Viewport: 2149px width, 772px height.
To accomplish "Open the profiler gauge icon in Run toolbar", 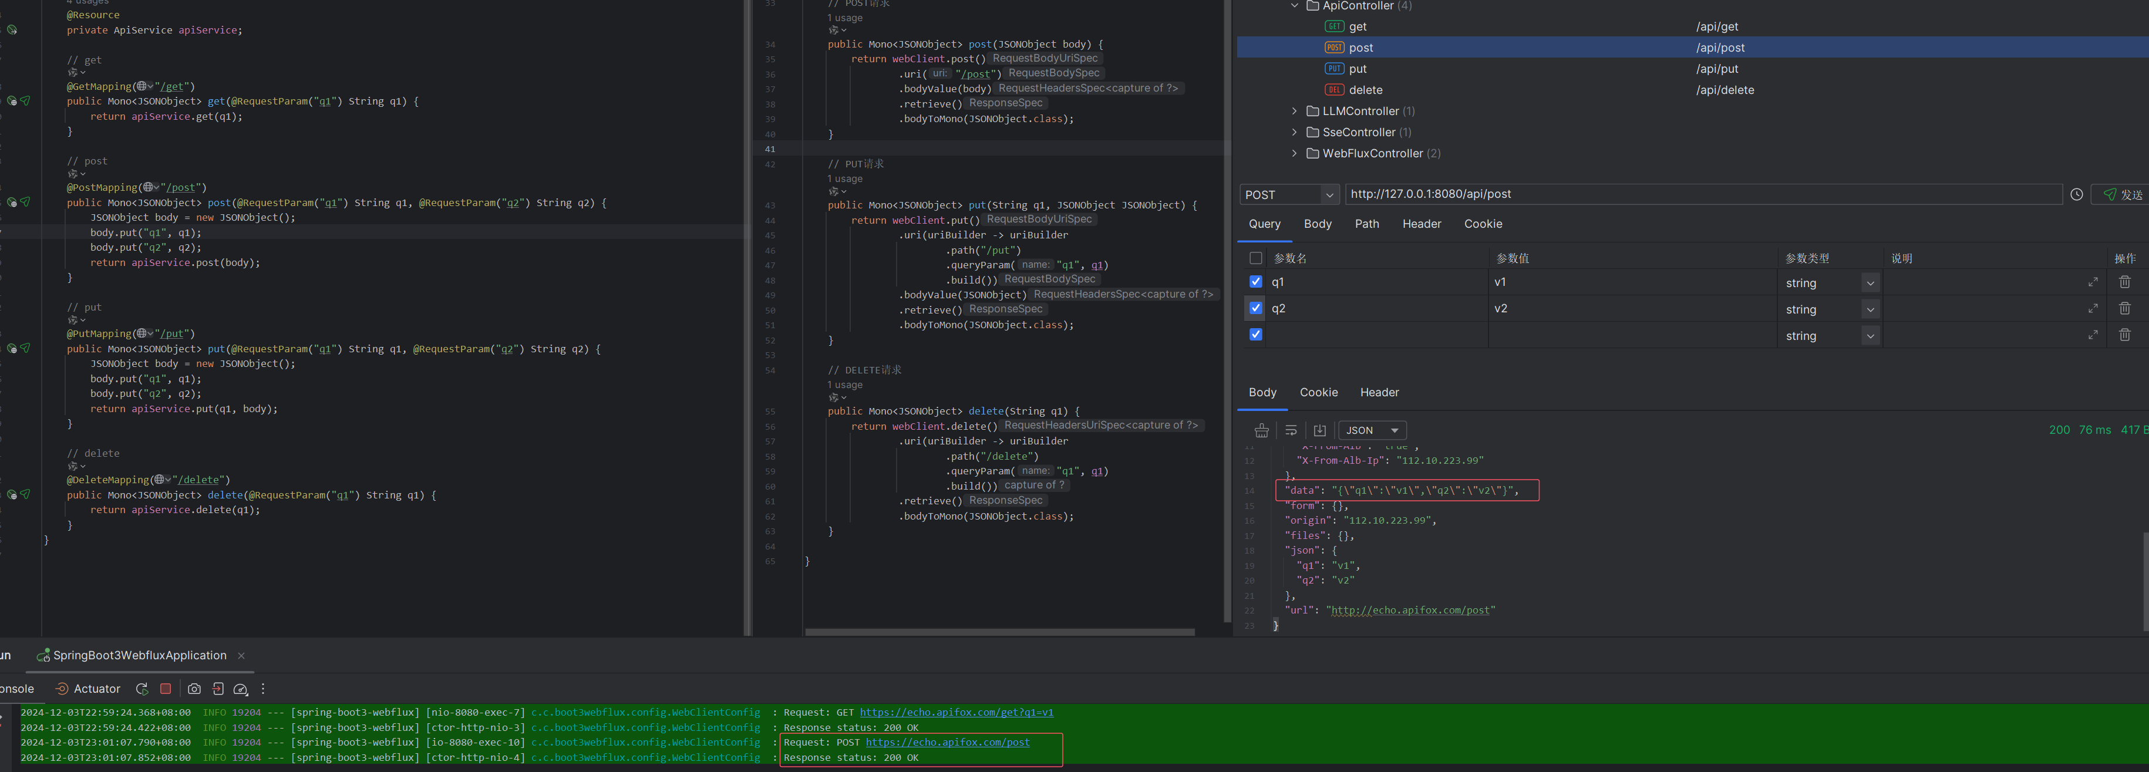I will (241, 689).
